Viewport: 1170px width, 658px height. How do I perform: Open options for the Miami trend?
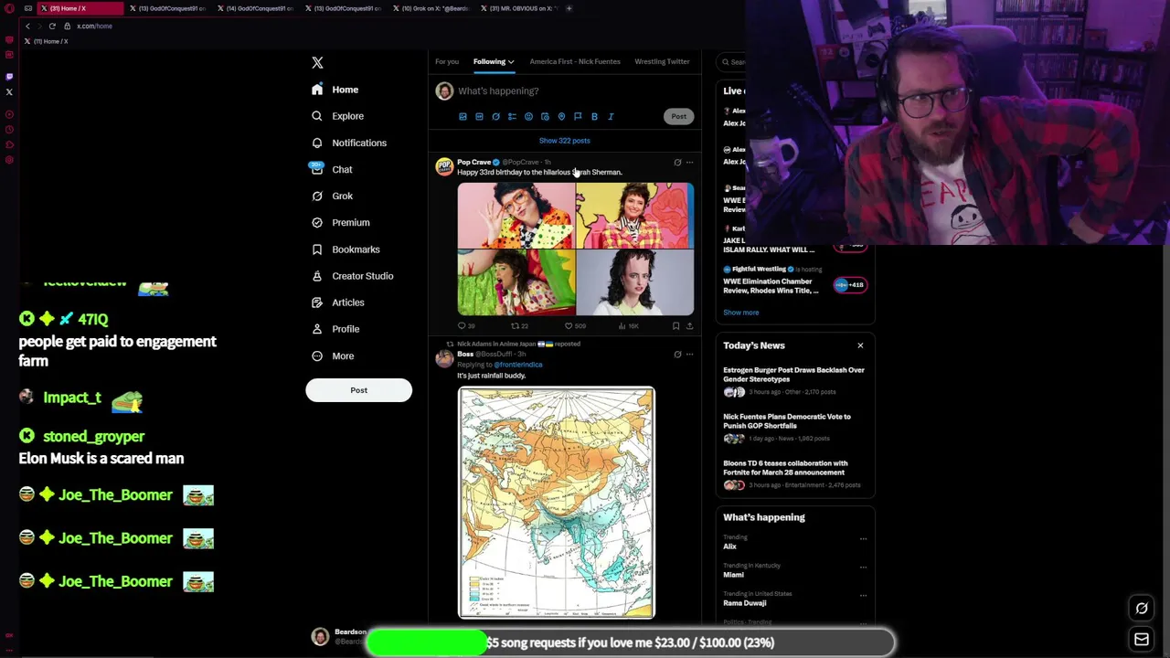click(x=863, y=568)
